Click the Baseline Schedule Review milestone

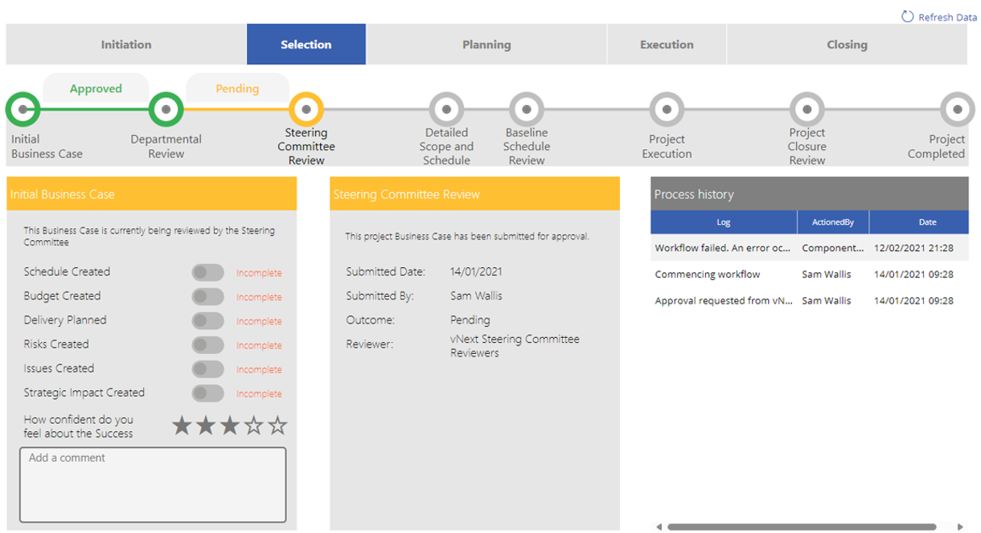pos(526,107)
